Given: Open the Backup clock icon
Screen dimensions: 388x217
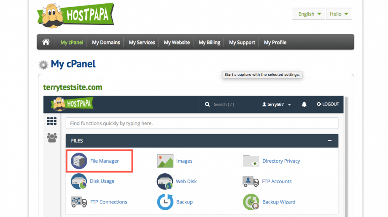Looking at the screenshot, I should tap(165, 202).
